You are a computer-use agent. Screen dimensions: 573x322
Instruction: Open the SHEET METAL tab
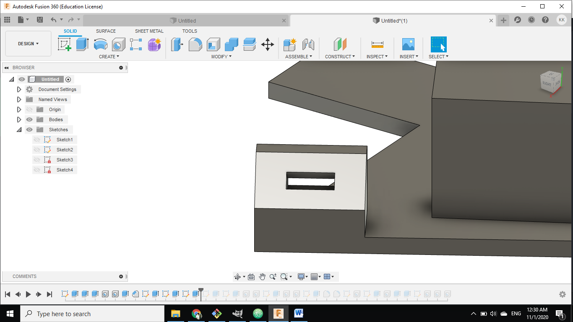149,31
